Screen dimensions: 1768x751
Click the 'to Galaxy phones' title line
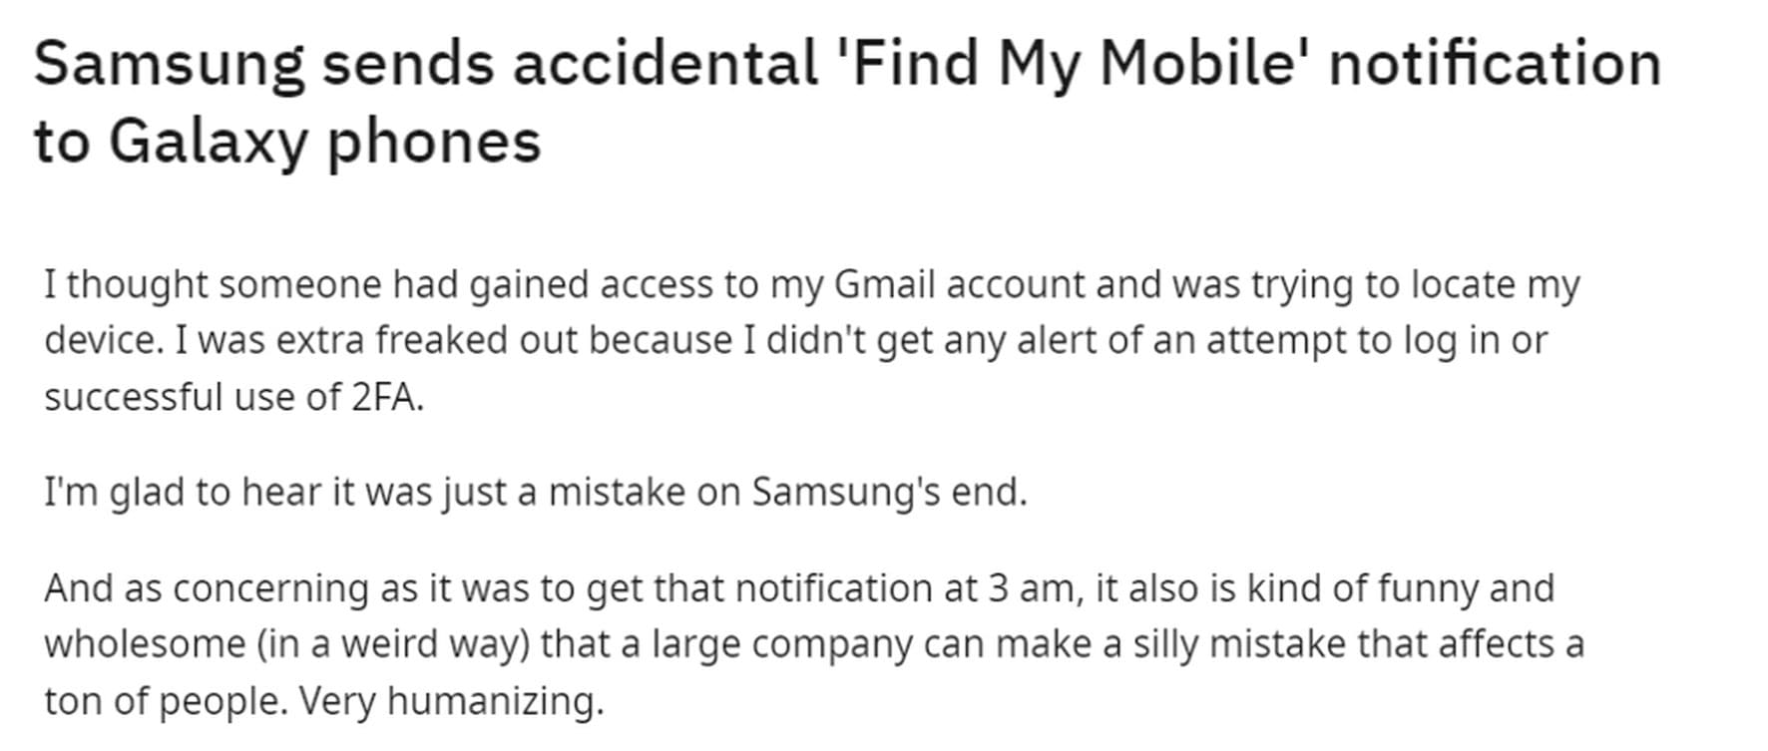[287, 141]
